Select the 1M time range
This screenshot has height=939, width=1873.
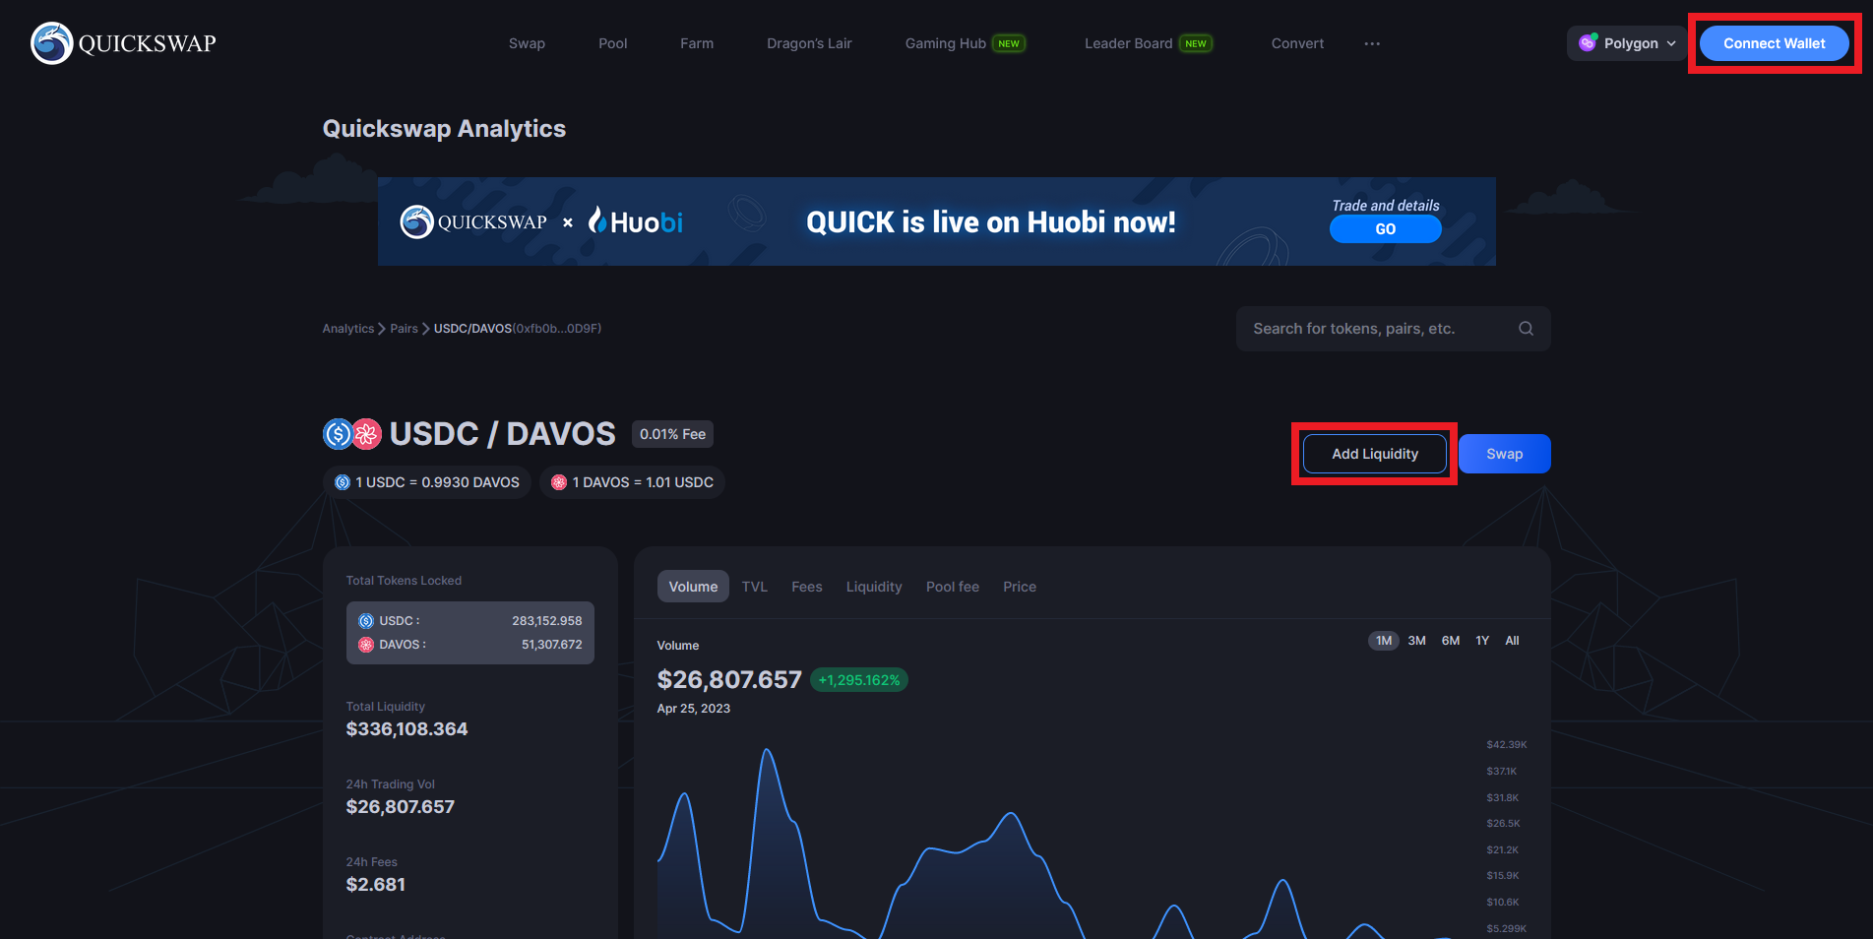pos(1383,641)
